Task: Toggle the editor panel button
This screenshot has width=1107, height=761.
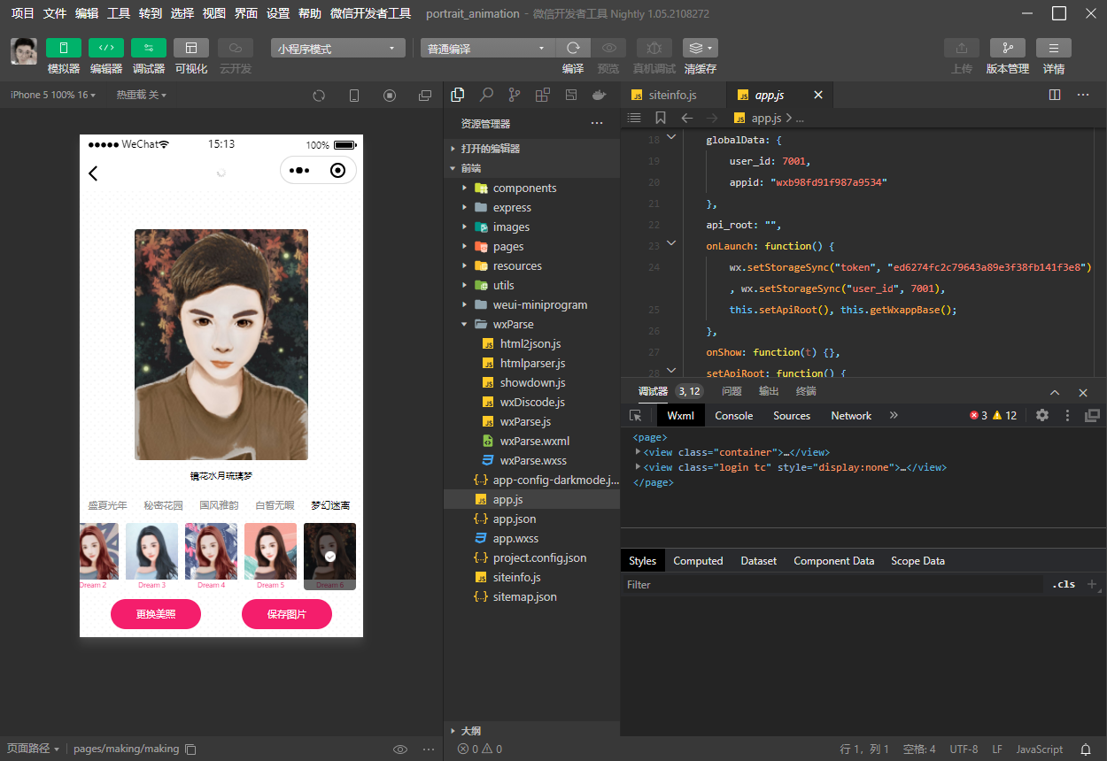Action: tap(105, 48)
